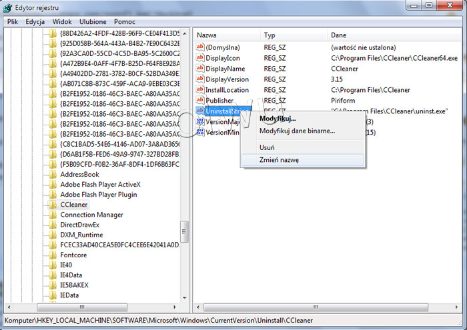Click the string icon beside UninstallString

pos(200,111)
